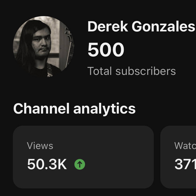196x196 pixels.
Task: Click the word subscribers under 500
Action: (x=146, y=71)
